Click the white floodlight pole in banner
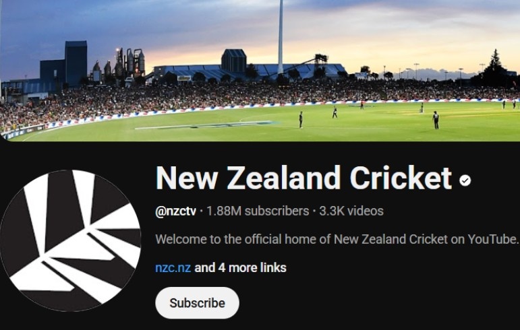520x330 pixels. point(281,36)
